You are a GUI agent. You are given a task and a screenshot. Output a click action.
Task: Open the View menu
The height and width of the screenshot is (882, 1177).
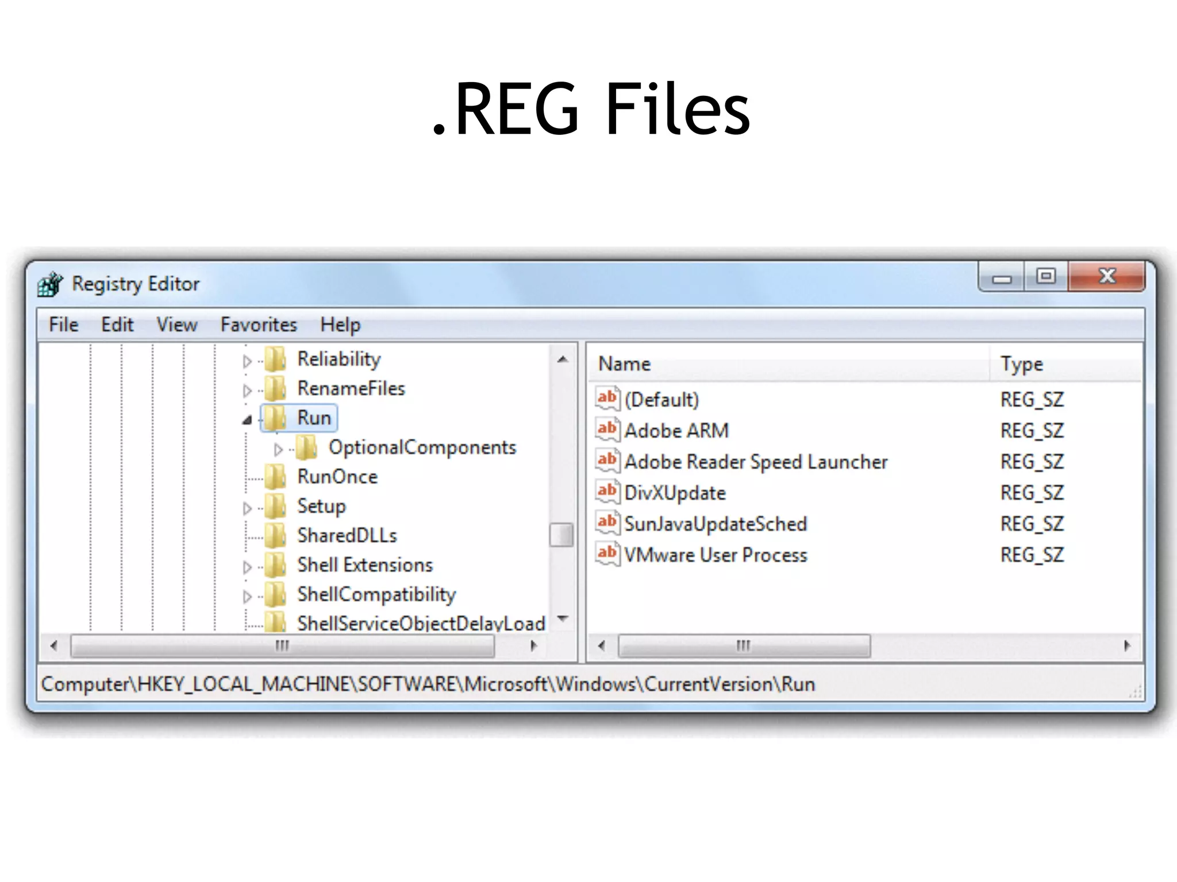(x=177, y=324)
